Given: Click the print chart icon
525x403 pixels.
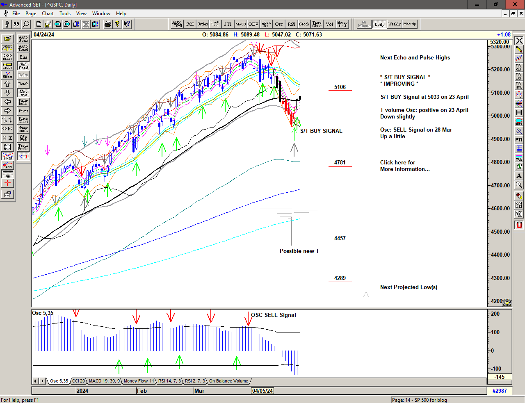Looking at the screenshot, I should tap(107, 24).
